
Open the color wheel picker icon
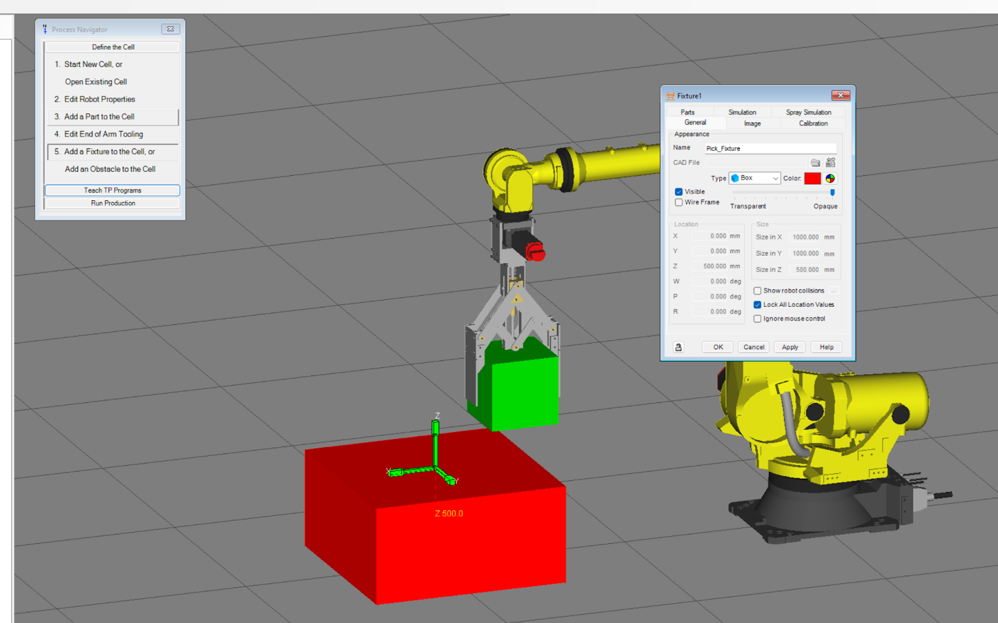(x=830, y=178)
